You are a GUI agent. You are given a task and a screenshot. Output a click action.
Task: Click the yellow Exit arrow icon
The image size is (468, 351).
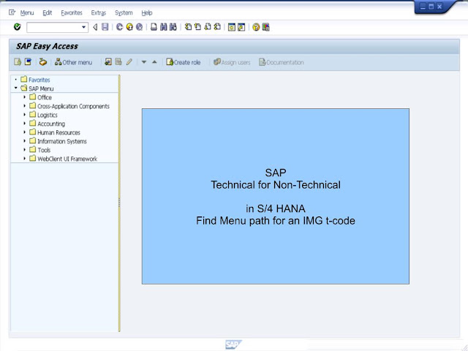coord(129,27)
